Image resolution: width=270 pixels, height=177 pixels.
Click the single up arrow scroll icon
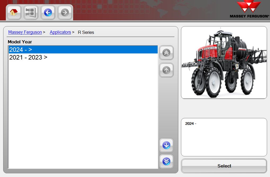coord(166,70)
